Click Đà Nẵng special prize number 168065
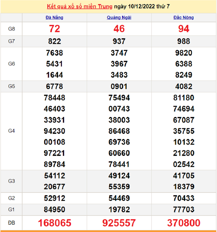 tap(55, 223)
